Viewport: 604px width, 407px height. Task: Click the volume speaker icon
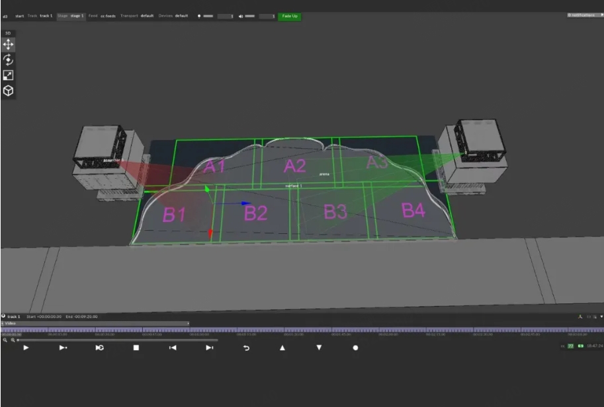(240, 16)
